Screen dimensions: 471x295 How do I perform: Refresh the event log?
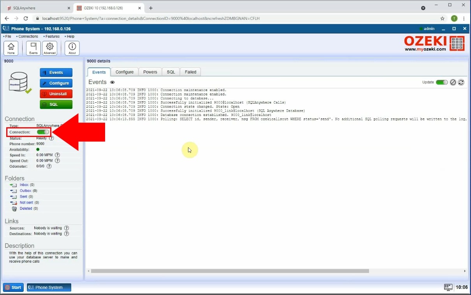coord(461,82)
